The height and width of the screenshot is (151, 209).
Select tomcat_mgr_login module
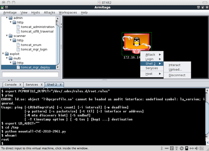(x=34, y=49)
